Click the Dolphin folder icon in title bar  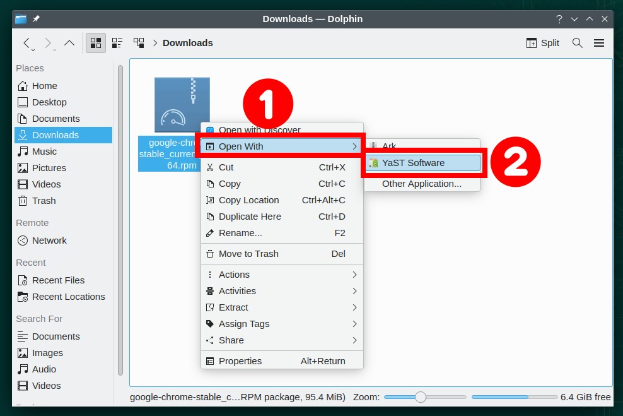21,19
